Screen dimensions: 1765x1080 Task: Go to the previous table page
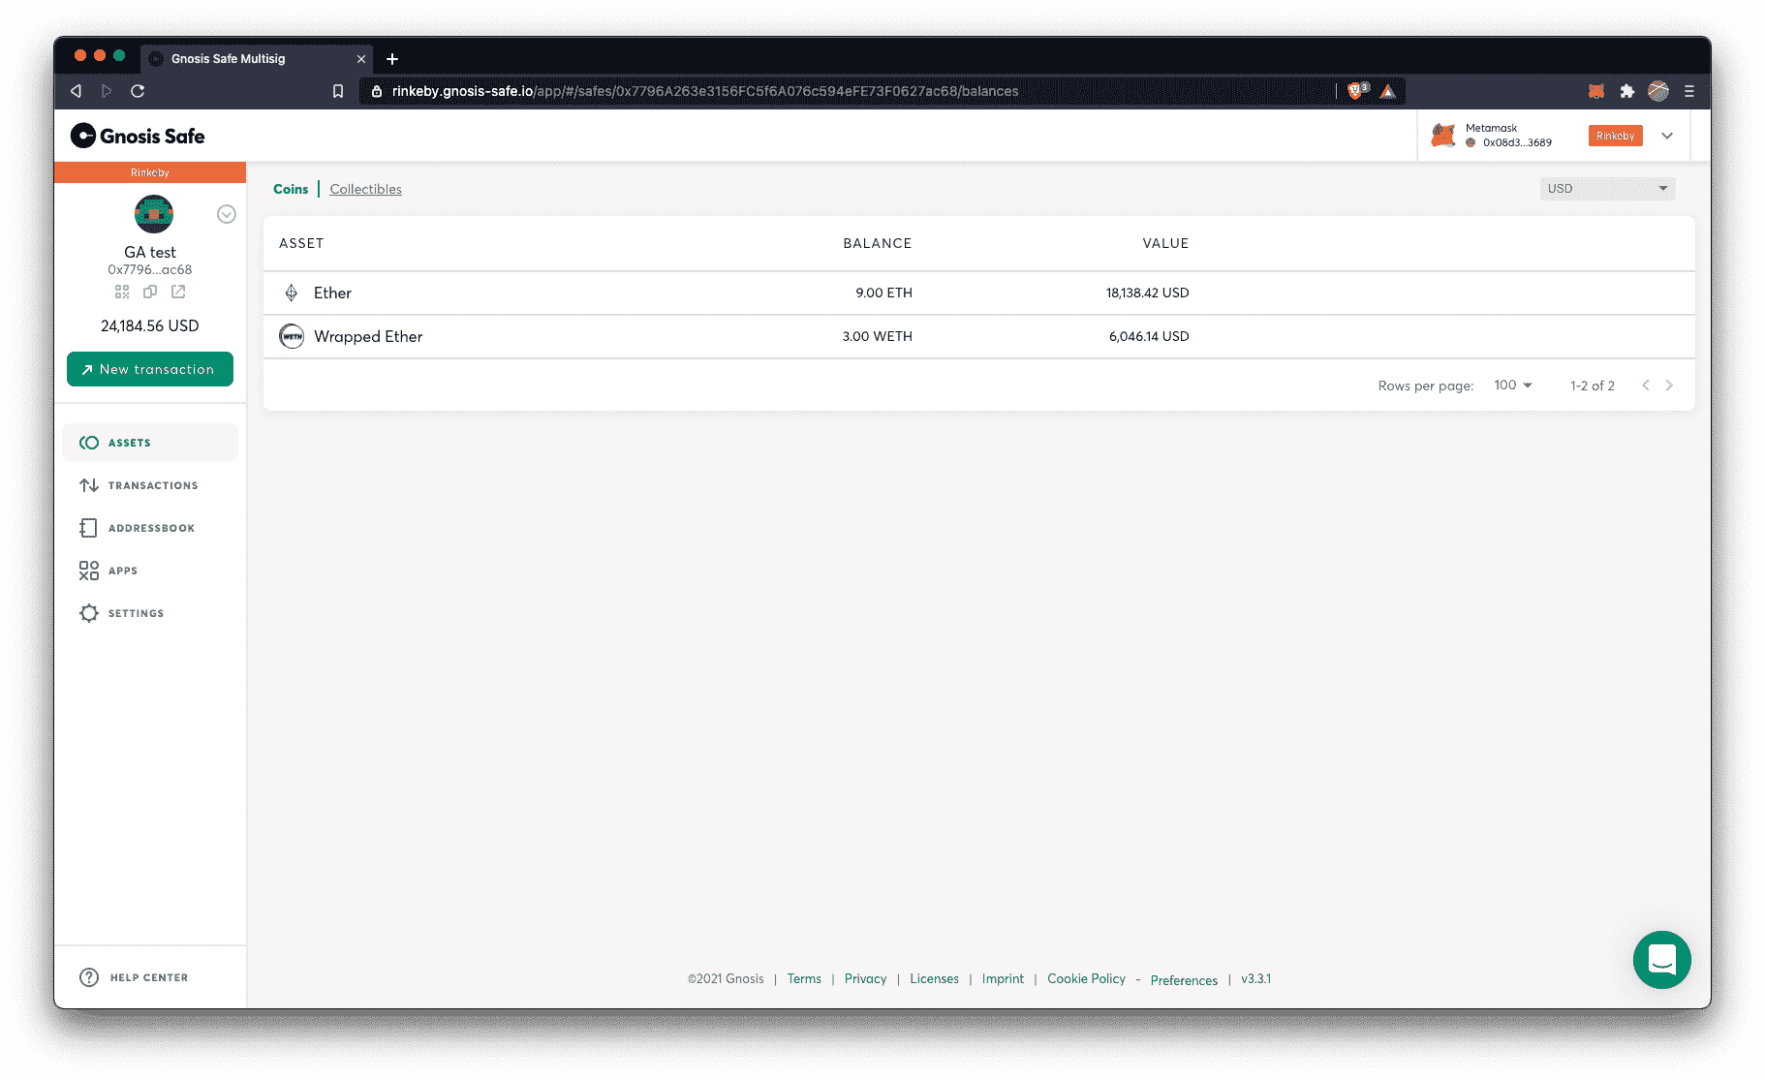(1646, 386)
